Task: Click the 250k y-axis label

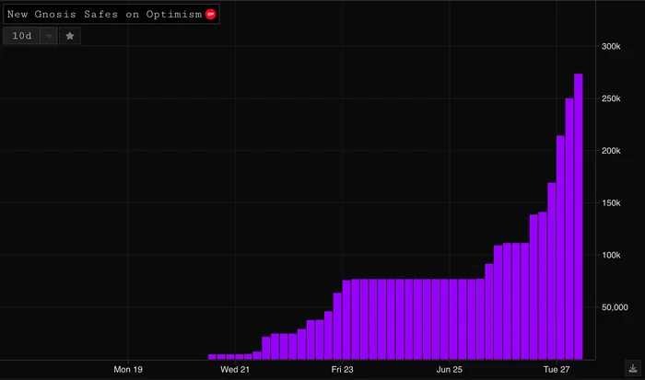Action: point(611,98)
